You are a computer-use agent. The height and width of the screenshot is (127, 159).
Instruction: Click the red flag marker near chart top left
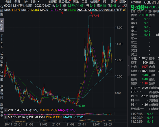tap(62, 13)
